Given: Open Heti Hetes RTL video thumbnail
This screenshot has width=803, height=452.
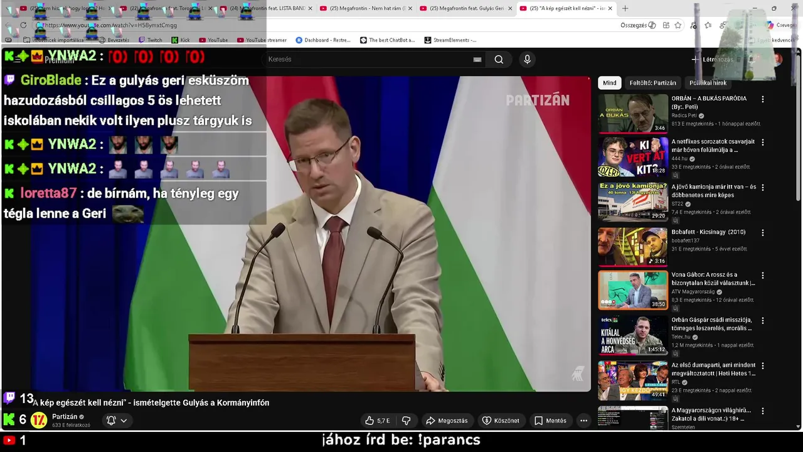Looking at the screenshot, I should click(x=633, y=380).
